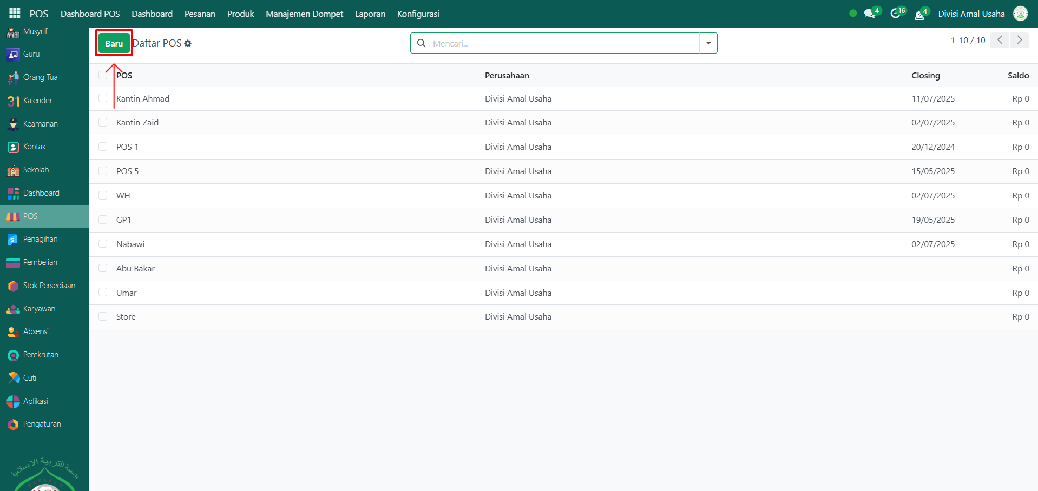
Task: Go to the Pesanan menu
Action: [200, 14]
